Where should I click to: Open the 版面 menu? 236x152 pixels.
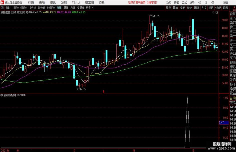pyautogui.click(x=176, y=2)
